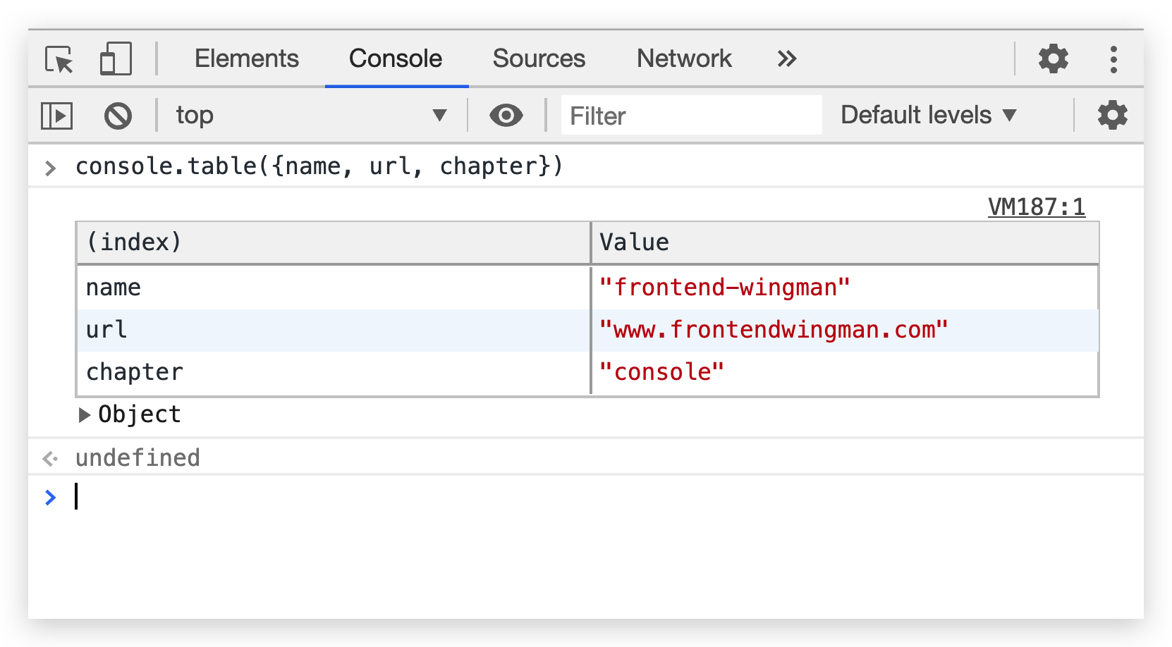This screenshot has width=1172, height=647.
Task: Open the Default levels dropdown
Action: (928, 115)
